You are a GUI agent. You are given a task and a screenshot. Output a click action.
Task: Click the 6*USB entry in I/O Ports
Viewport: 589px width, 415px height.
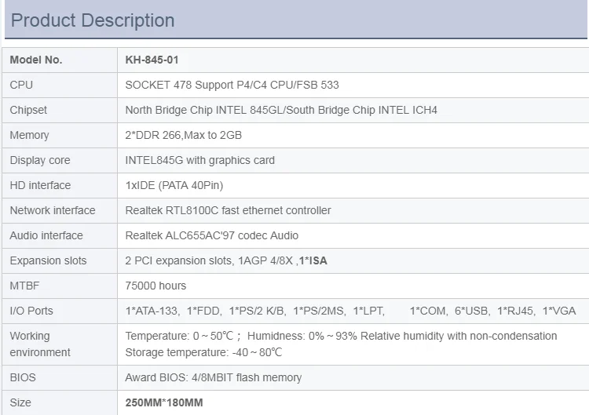[x=472, y=311]
